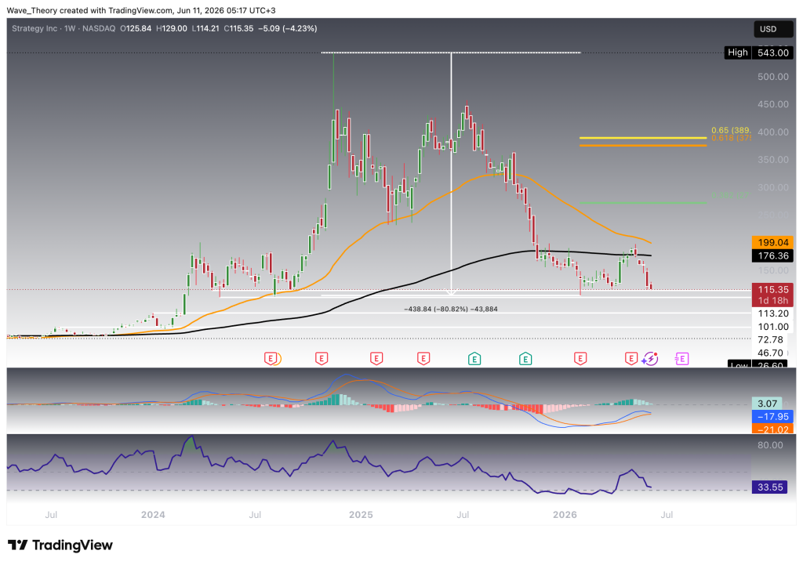Click the 80.00 RSI scale label
Screen dimensions: 803x565
coord(770,445)
